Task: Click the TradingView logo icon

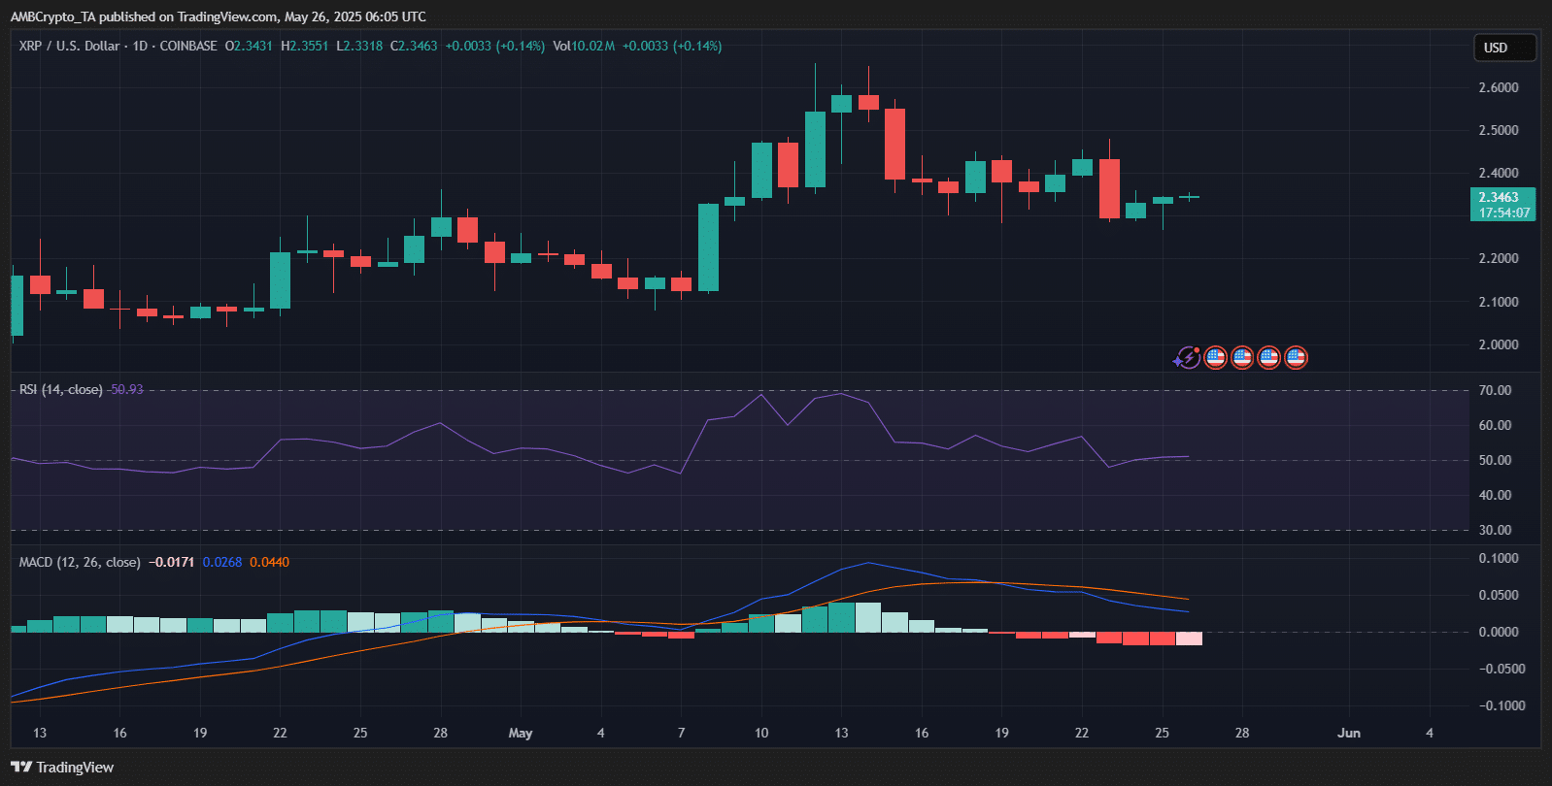Action: click(x=21, y=768)
